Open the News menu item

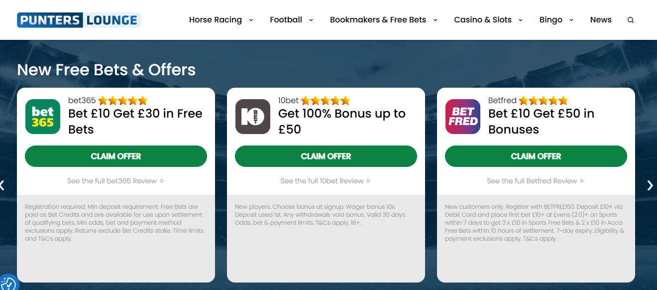tap(601, 20)
